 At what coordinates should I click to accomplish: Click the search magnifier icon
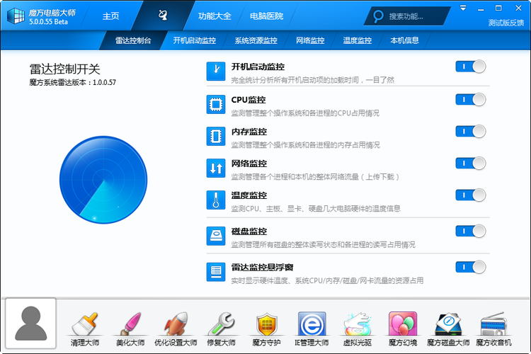377,16
